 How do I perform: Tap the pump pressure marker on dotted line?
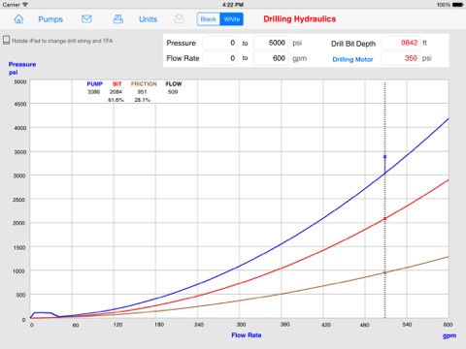384,157
